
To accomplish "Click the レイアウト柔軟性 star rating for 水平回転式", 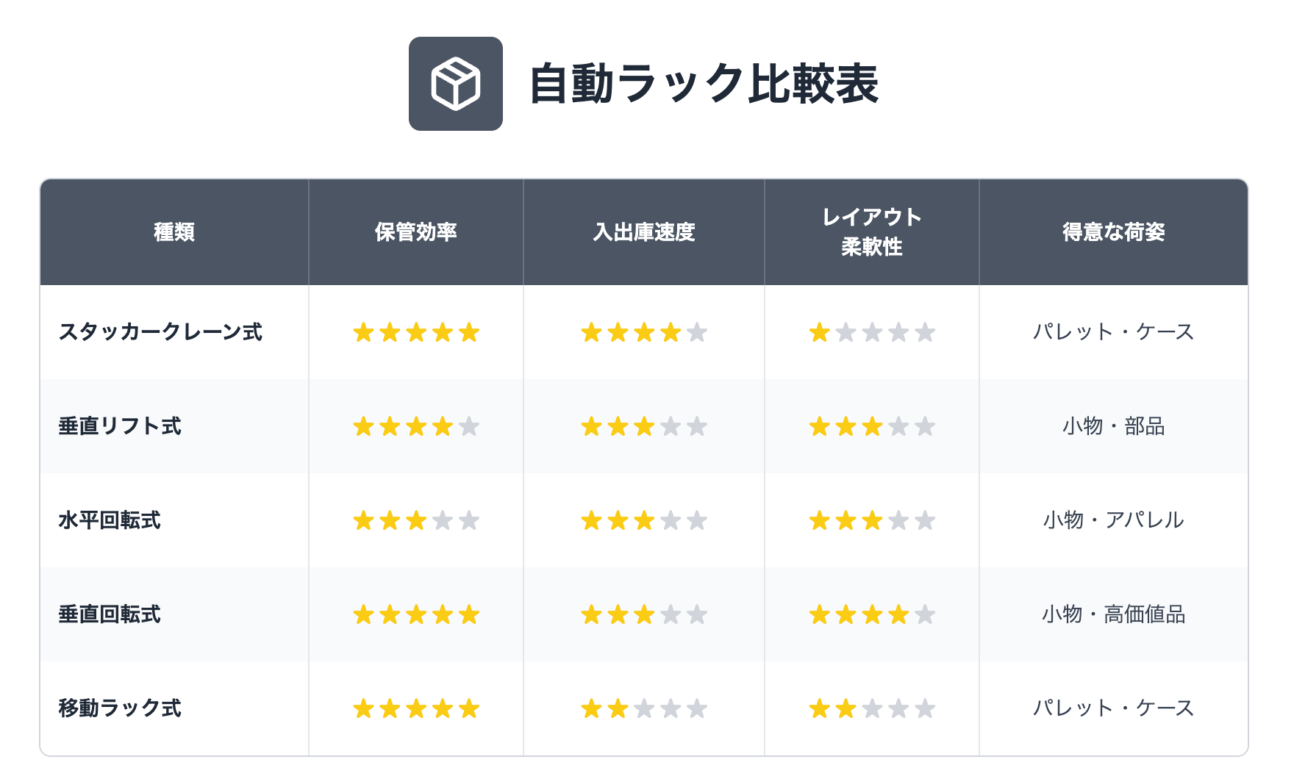I will [872, 521].
